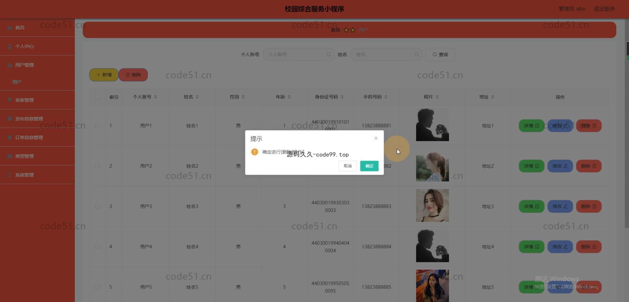Click the icon beside 订单信息管理
The height and width of the screenshot is (302, 629).
click(x=10, y=137)
